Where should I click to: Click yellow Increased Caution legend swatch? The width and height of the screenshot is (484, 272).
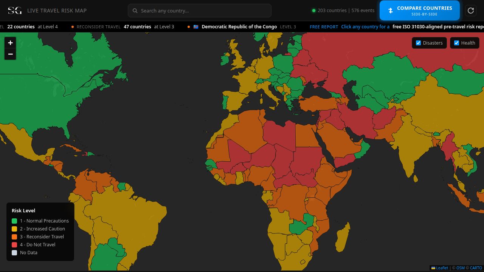click(x=14, y=229)
